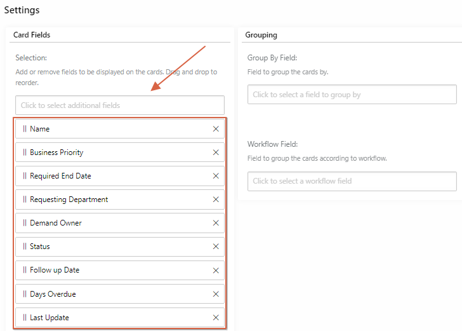
Task: Click the Business Priority drag handle
Action: coord(25,152)
